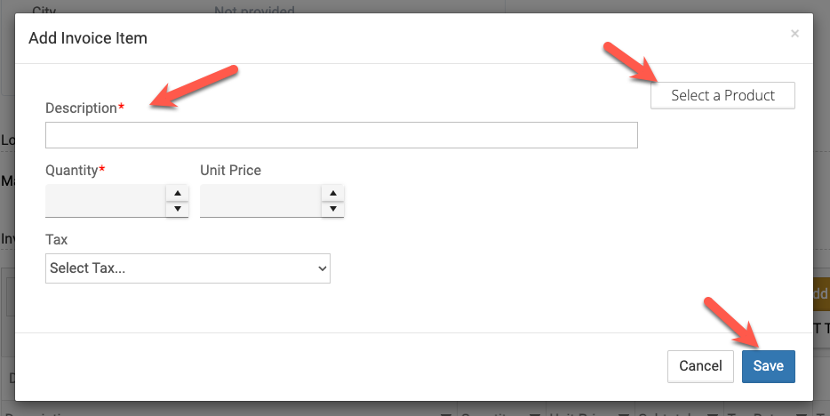Click into the Quantity input box
This screenshot has height=416, width=830.
(105, 201)
